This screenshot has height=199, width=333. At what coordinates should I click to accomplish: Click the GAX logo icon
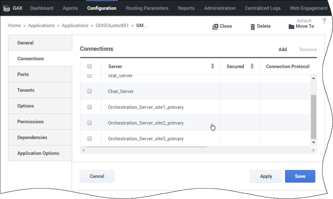(7, 8)
